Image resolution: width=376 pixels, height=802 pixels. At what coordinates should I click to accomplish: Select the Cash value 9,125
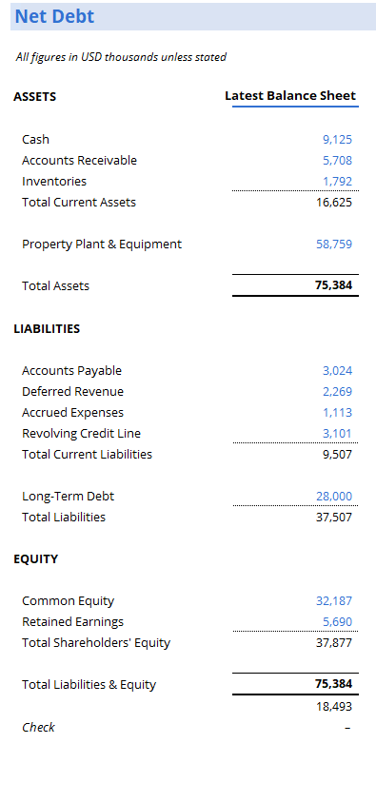(x=337, y=139)
